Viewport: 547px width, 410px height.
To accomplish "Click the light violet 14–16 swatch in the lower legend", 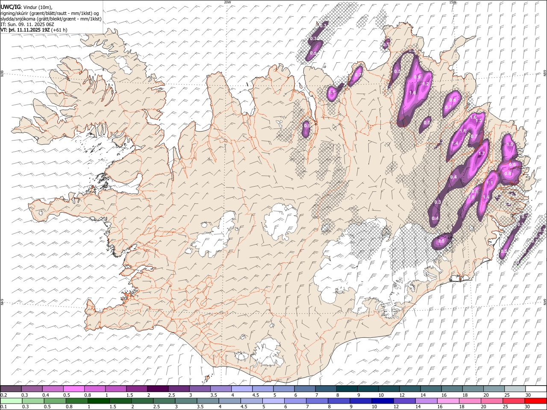I will pos(426,401).
